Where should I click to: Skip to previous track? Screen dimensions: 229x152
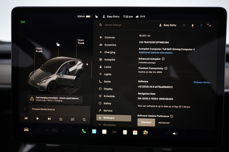[x=26, y=118]
